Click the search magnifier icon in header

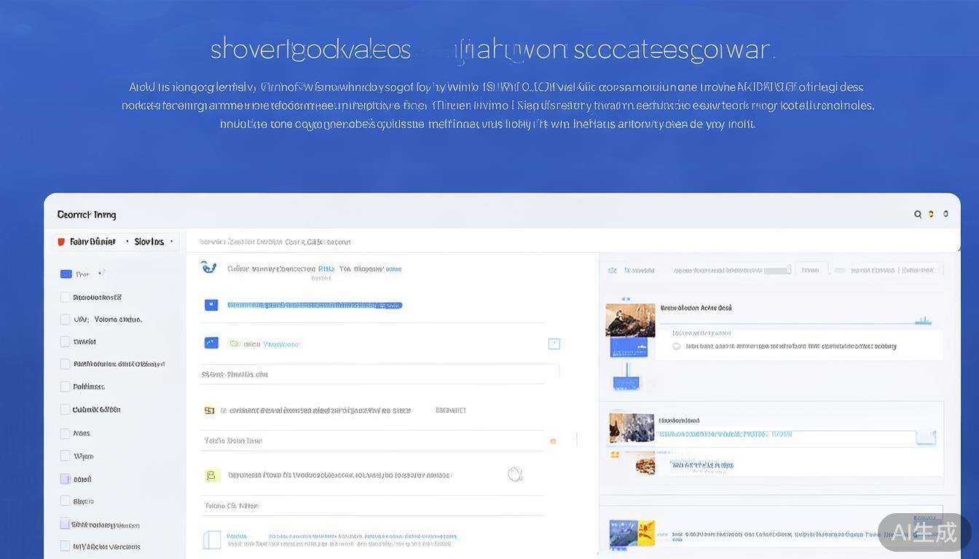[x=918, y=214]
